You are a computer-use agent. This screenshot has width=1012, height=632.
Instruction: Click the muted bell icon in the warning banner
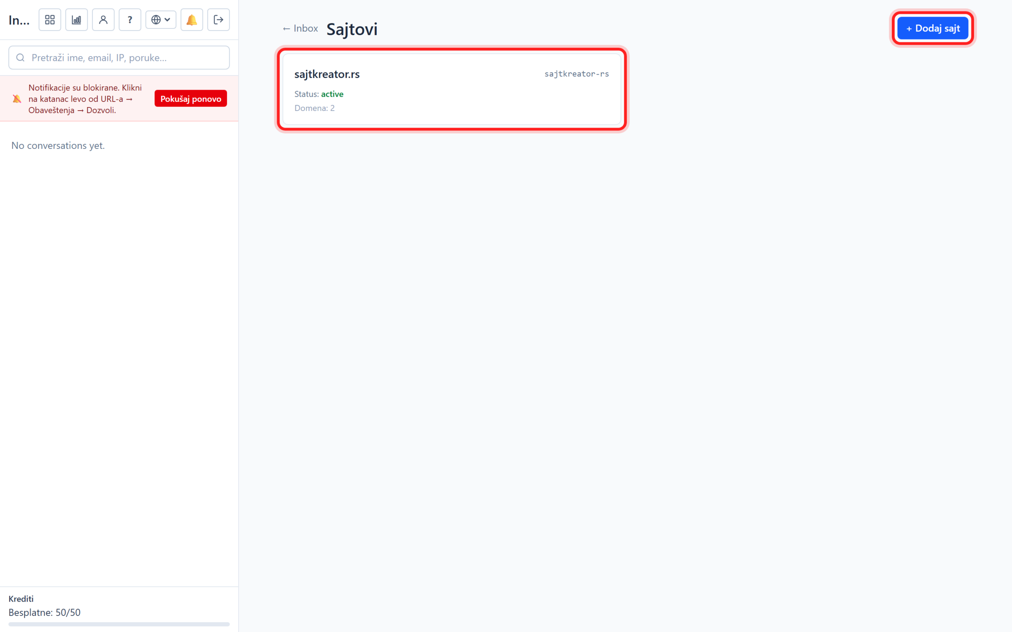17,99
